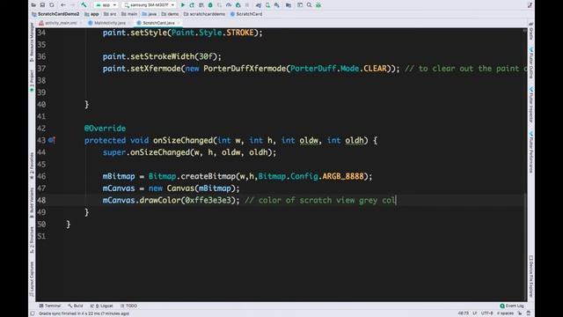Click the 0xffe3e3e3 color value on line 48
The height and width of the screenshot is (317, 563).
point(208,200)
